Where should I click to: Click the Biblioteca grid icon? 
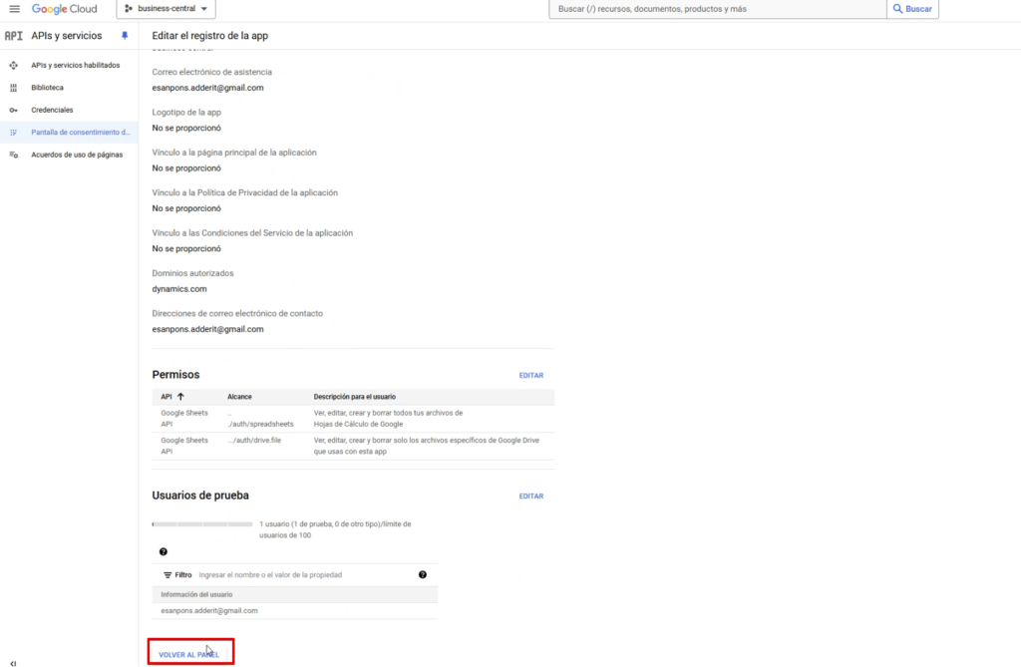pos(14,88)
